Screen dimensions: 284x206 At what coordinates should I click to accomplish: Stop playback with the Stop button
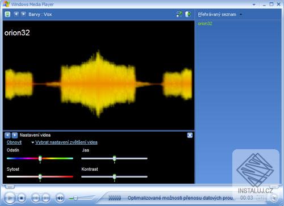tap(22, 198)
